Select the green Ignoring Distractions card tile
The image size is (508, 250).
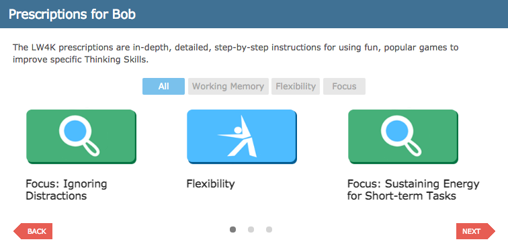tap(81, 136)
